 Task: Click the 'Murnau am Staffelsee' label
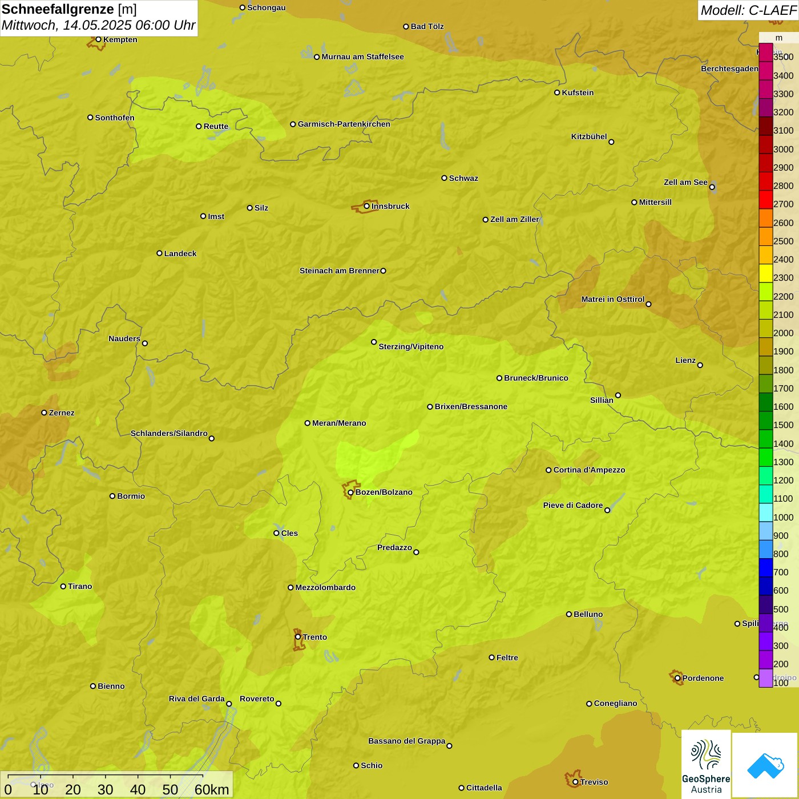tap(362, 57)
